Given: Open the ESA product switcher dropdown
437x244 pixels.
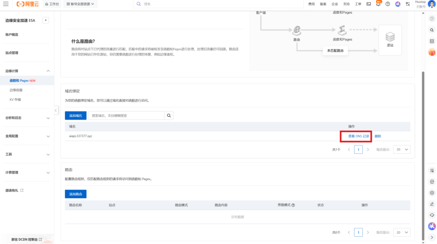Looking at the screenshot, I should (x=46, y=20).
